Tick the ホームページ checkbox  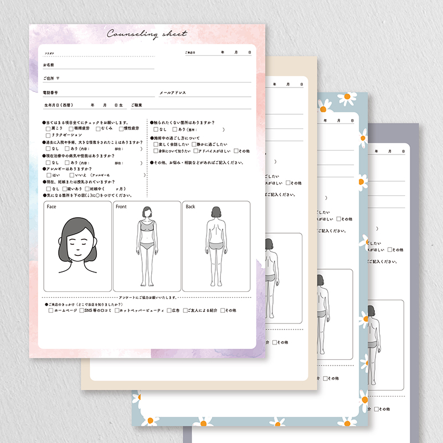click(x=51, y=311)
